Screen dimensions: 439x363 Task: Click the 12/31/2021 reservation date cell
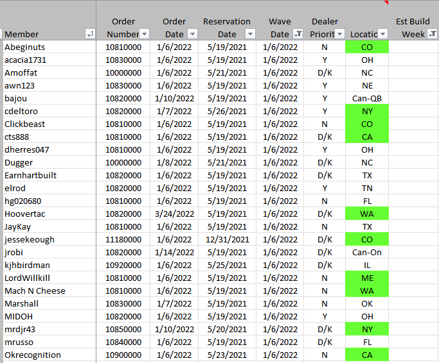(x=227, y=239)
